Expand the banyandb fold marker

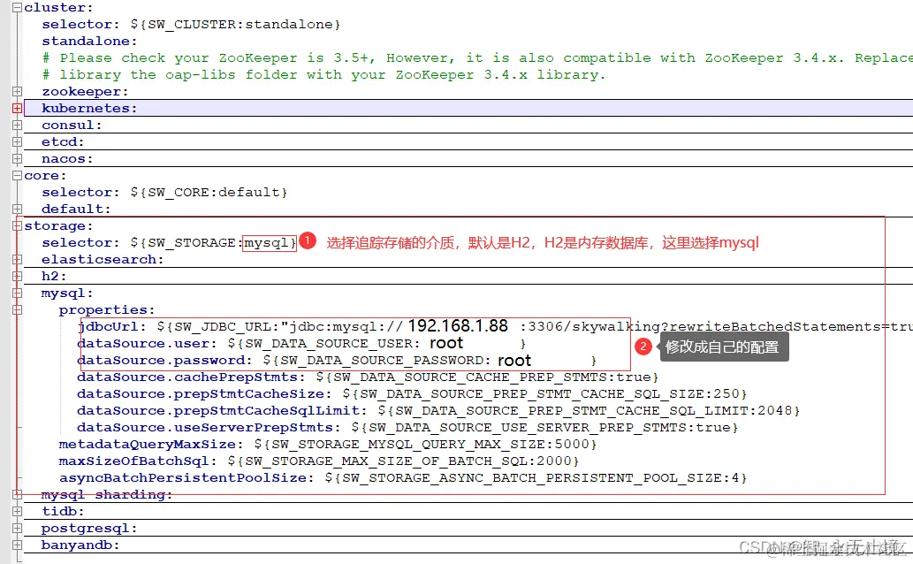pyautogui.click(x=18, y=545)
